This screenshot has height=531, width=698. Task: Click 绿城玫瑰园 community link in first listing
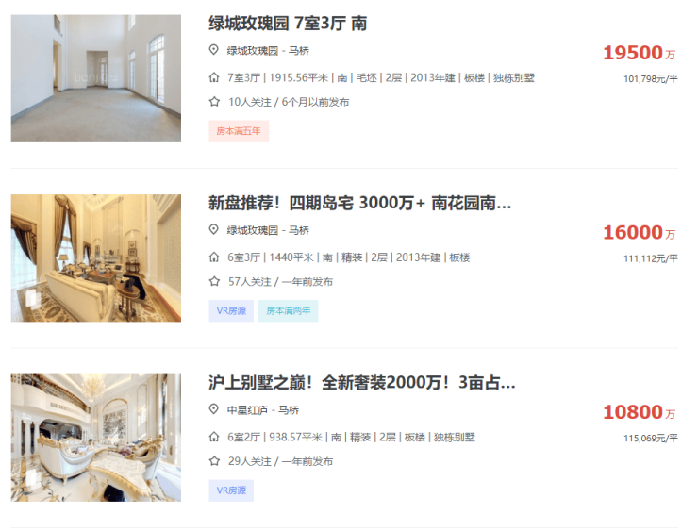(253, 51)
